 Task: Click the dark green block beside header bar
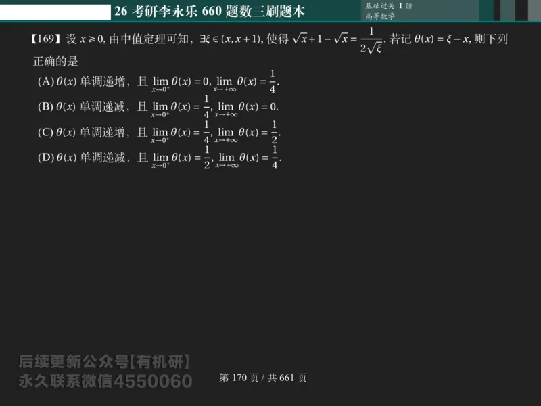tap(486, 10)
